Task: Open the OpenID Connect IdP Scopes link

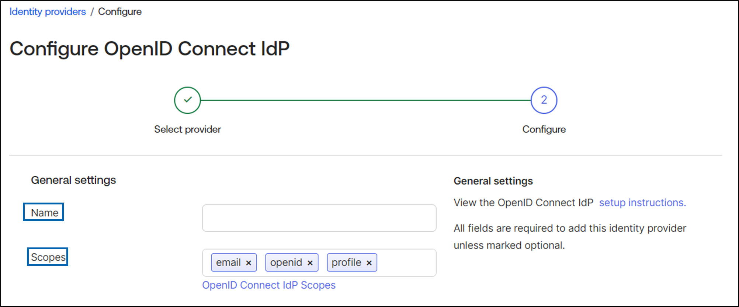Action: point(269,285)
